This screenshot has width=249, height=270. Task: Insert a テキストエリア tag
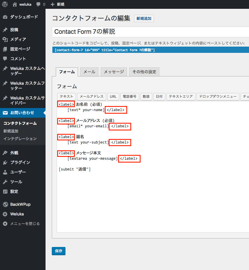tap(181, 96)
